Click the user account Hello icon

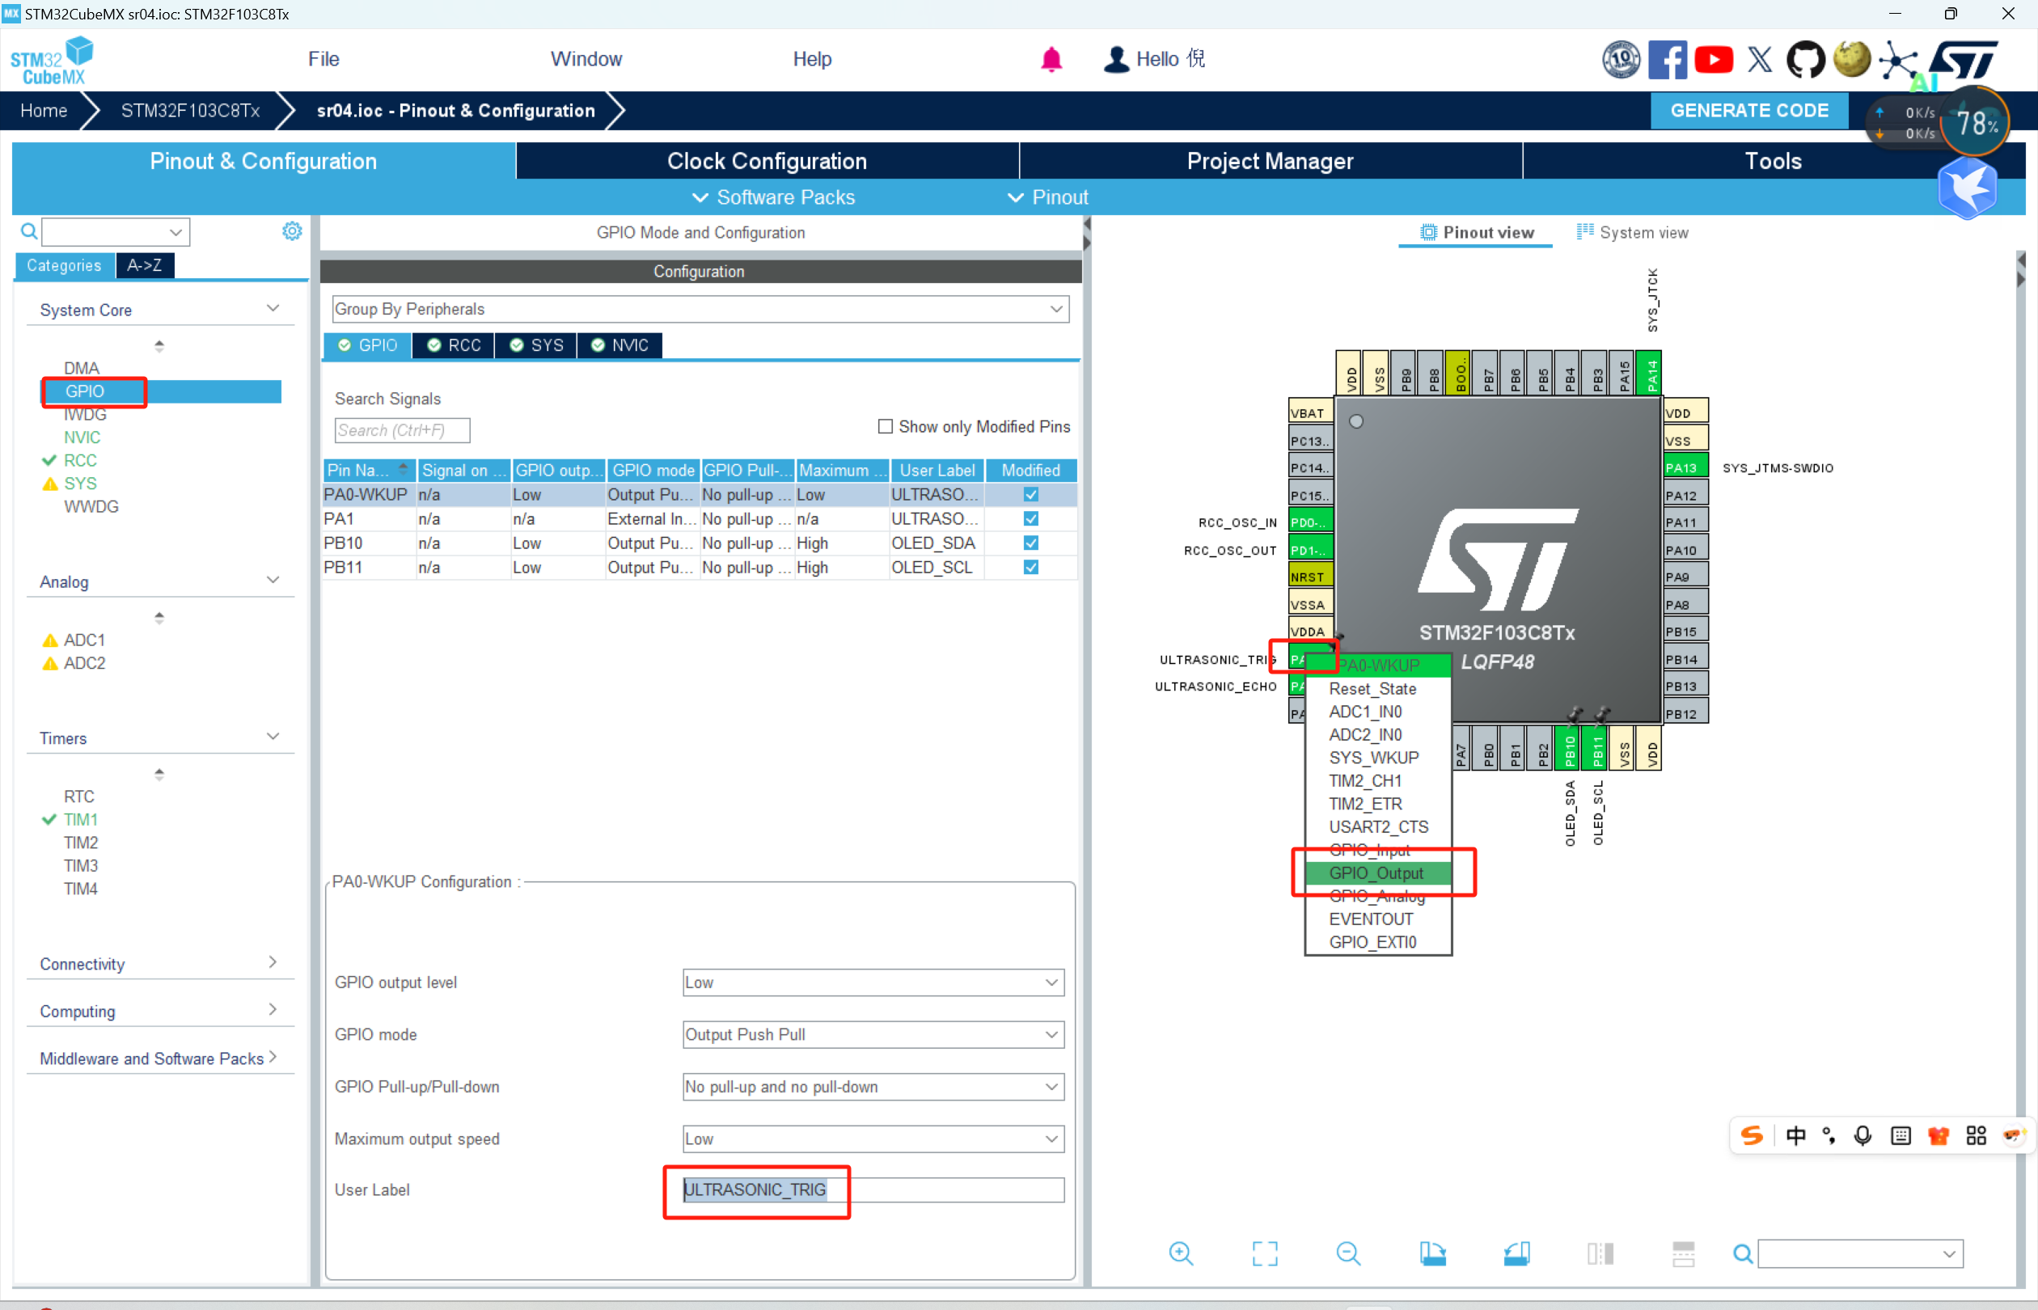pos(1116,60)
